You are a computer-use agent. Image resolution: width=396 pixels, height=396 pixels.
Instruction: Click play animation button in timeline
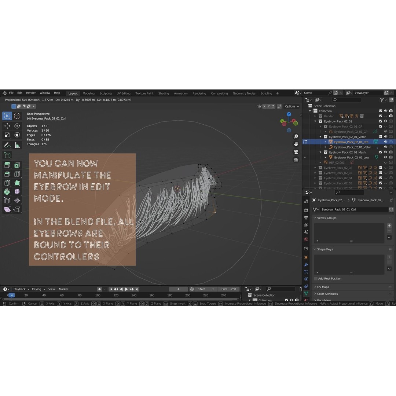click(x=126, y=289)
